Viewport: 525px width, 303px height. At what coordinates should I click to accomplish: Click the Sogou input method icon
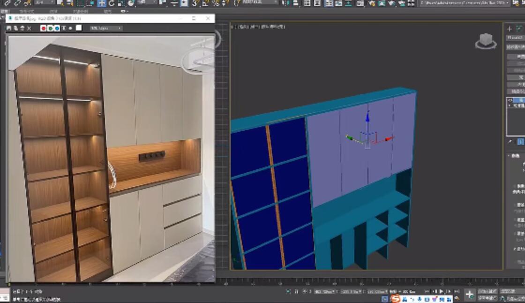[396, 298]
